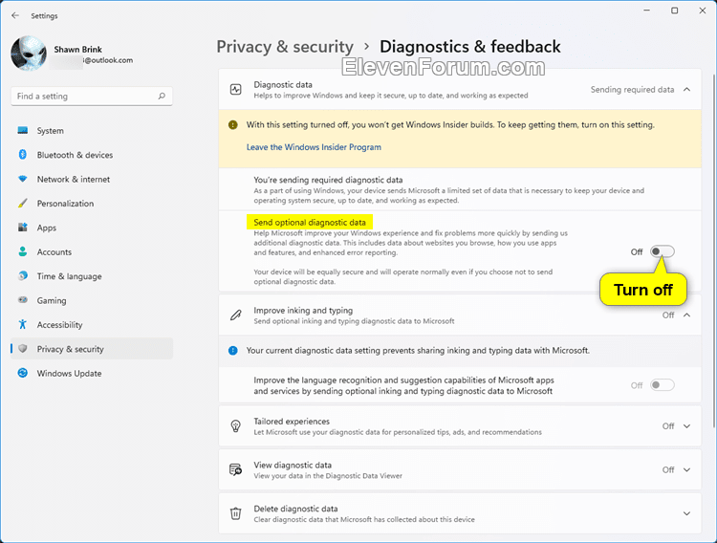Viewport: 717px width, 543px height.
Task: Click the Delete diagnostic data title text
Action: (x=295, y=509)
